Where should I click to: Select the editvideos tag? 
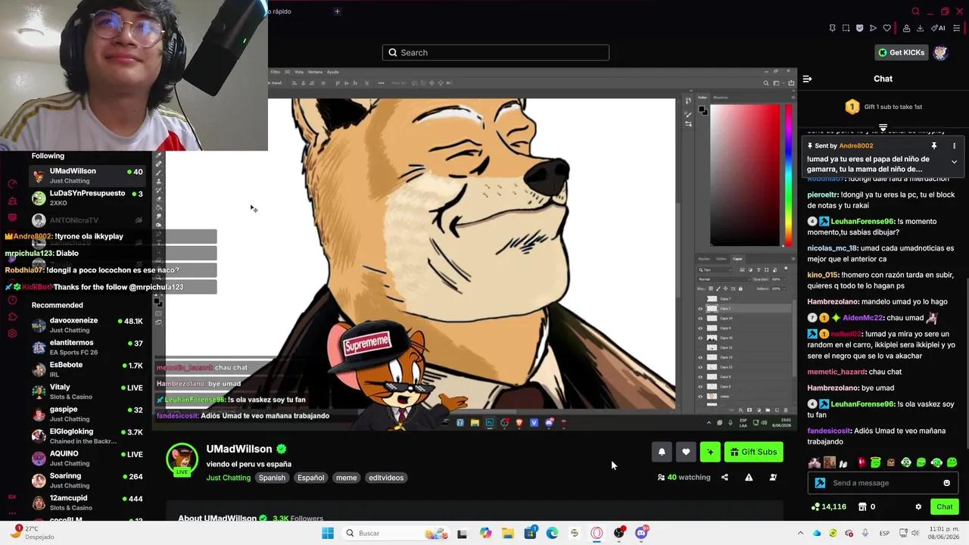386,478
